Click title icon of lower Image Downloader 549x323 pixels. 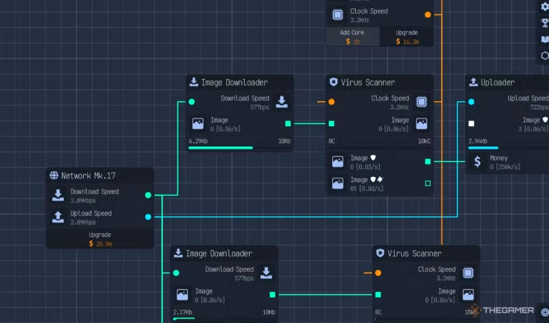click(x=178, y=253)
